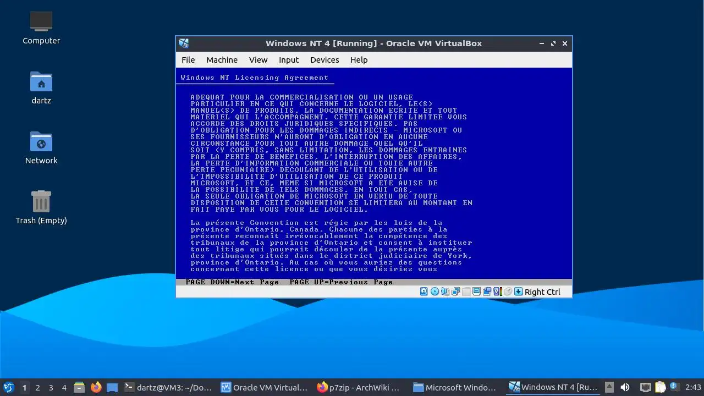Click the update notification tray icon
Screen dimensions: 704x396
(674, 387)
